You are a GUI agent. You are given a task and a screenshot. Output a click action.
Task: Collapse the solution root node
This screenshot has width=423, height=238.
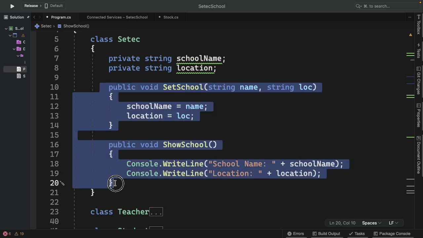[6, 28]
